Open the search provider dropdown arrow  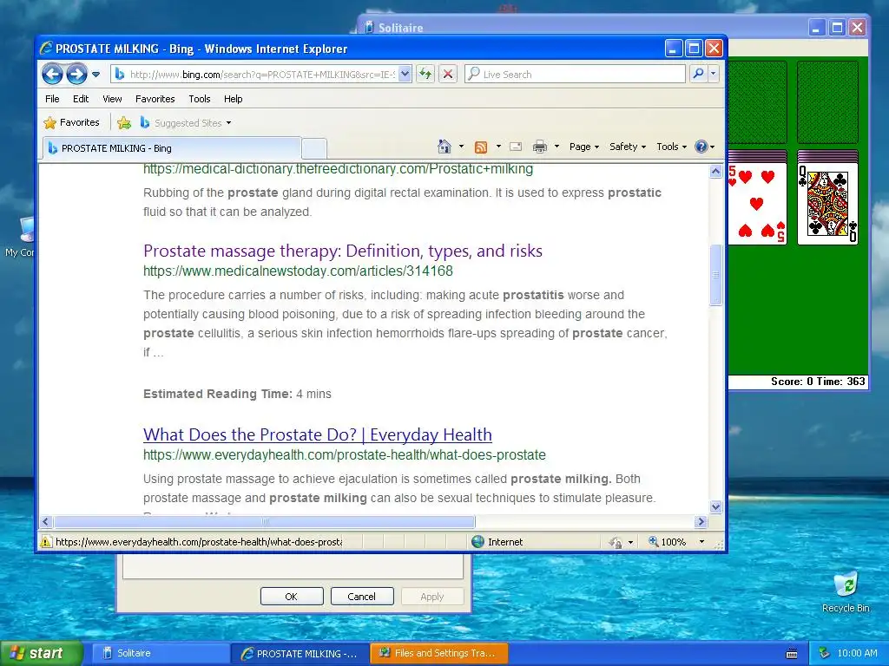click(x=714, y=74)
